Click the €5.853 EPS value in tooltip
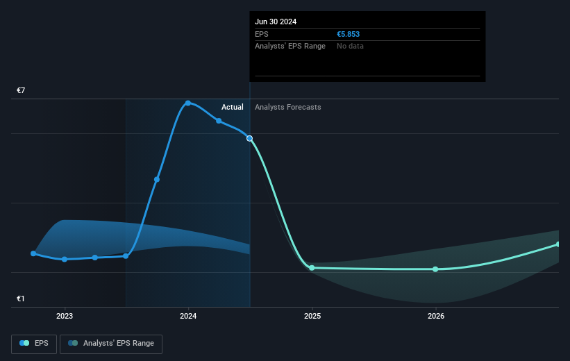The height and width of the screenshot is (361, 570). [349, 34]
